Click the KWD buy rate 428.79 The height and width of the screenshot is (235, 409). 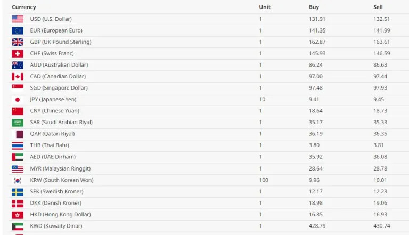[x=317, y=226]
